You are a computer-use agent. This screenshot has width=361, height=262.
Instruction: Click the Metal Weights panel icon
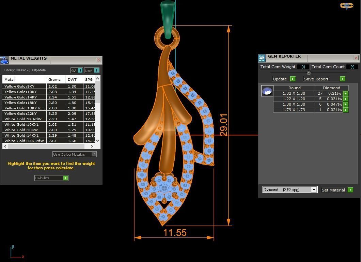(x=4, y=60)
